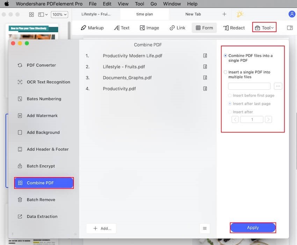Click the insert page number input field
297x245 pixels.
point(252,119)
